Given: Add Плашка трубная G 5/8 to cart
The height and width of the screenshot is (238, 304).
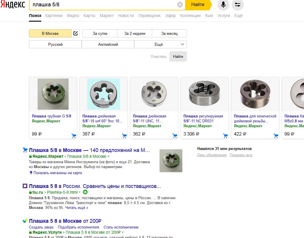Looking at the screenshot, I should tap(74, 136).
